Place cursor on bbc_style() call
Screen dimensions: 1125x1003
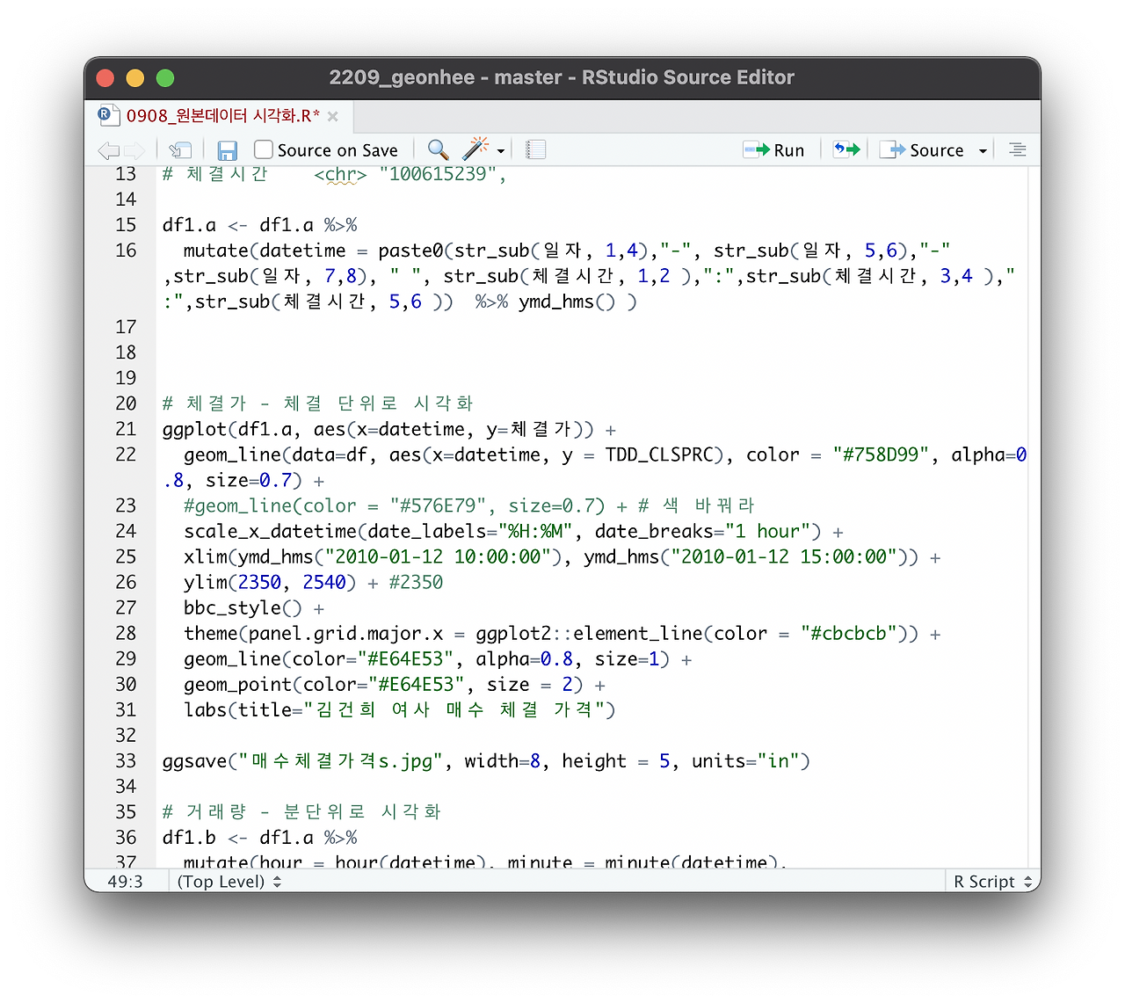pos(243,608)
